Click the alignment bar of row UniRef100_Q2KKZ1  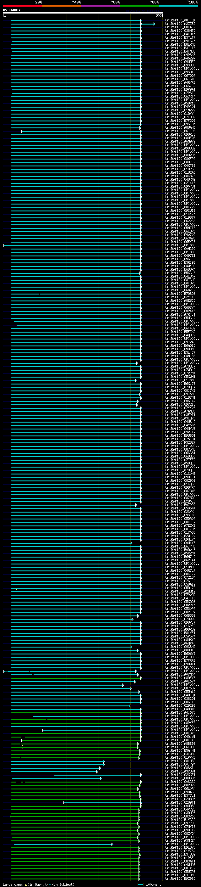pos(98,775)
